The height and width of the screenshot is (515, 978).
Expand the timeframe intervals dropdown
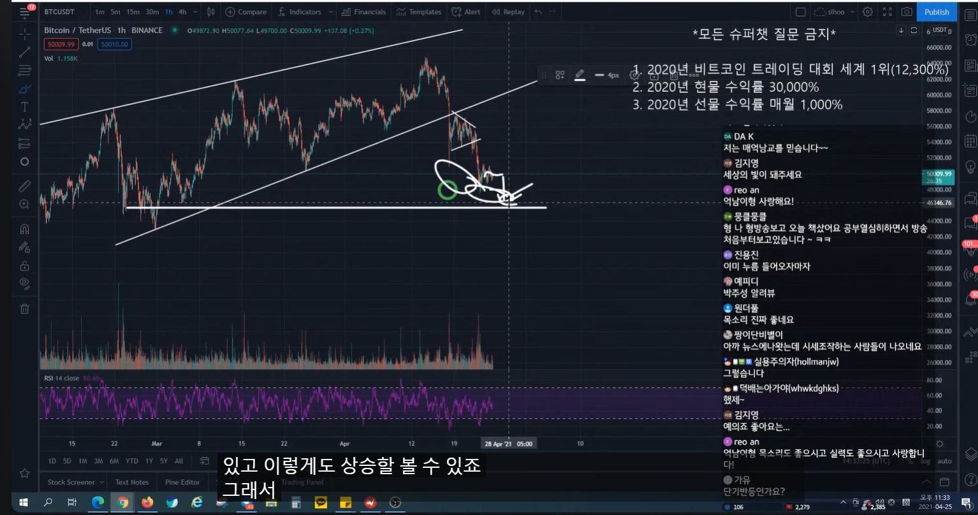click(194, 11)
